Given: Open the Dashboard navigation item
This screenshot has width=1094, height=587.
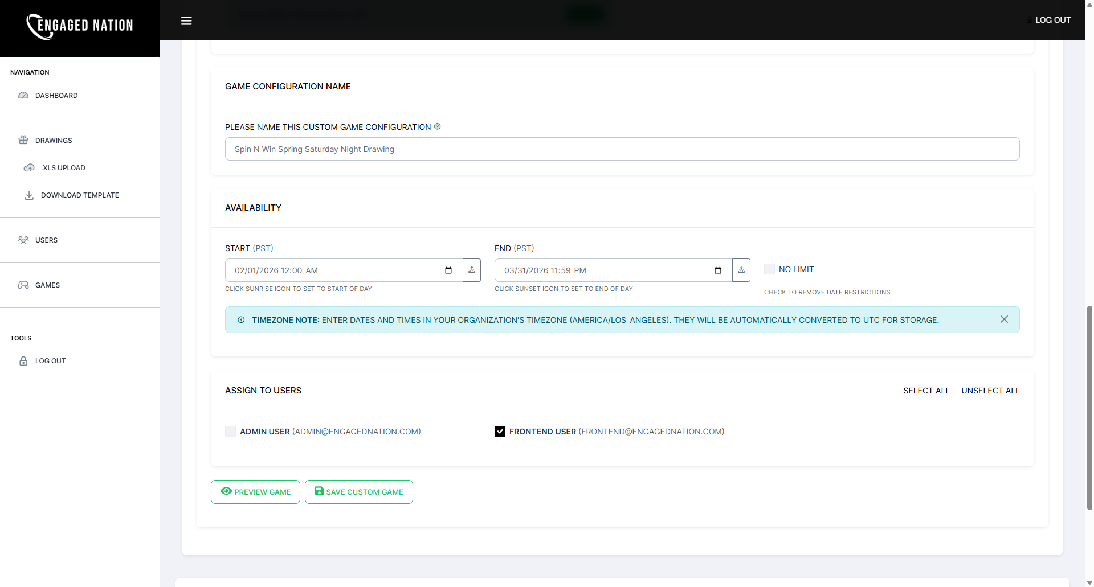Looking at the screenshot, I should pyautogui.click(x=56, y=95).
